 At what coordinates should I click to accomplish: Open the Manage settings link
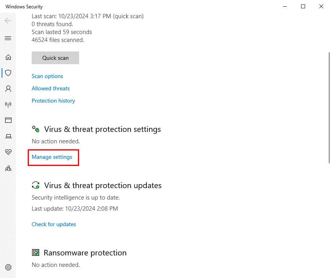(x=52, y=157)
